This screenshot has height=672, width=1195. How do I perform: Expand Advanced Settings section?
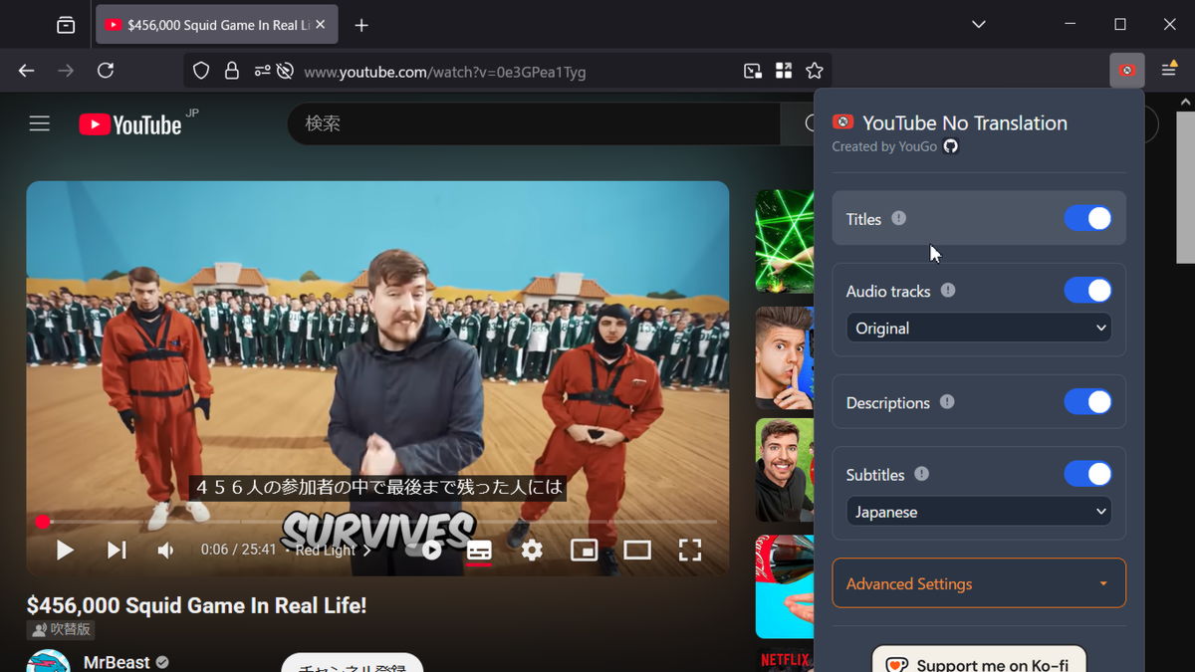(979, 583)
